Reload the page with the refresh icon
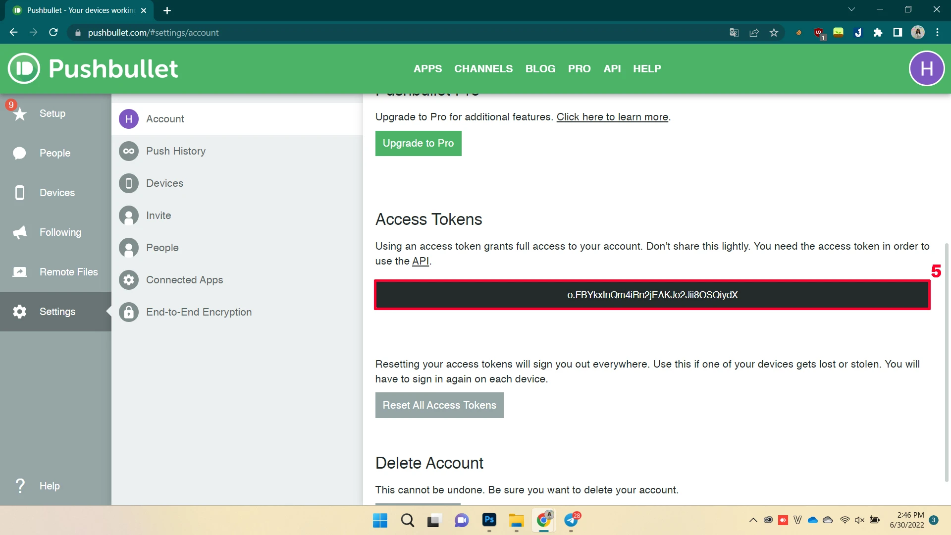951x535 pixels. tap(53, 33)
